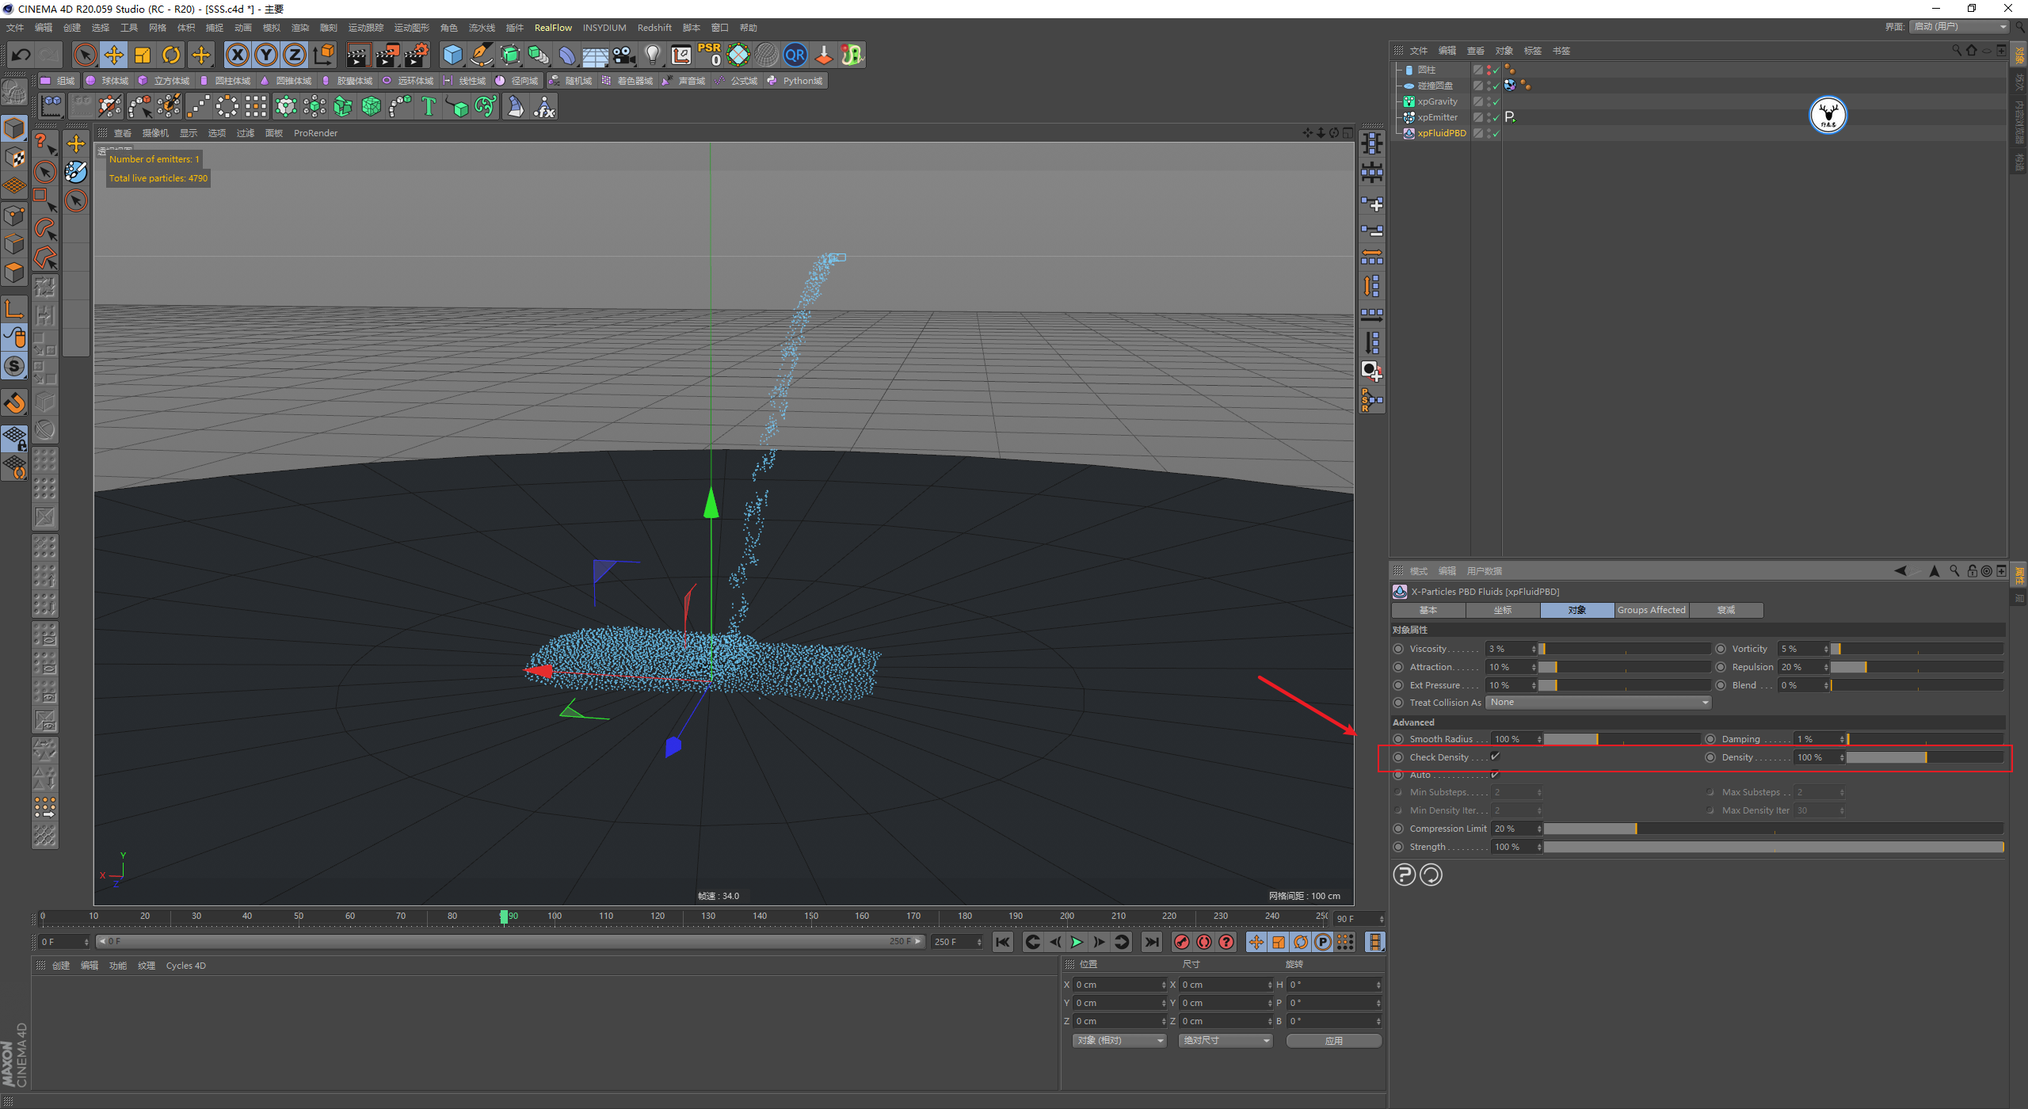
Task: Toggle X-axis lock icon
Action: tap(237, 55)
